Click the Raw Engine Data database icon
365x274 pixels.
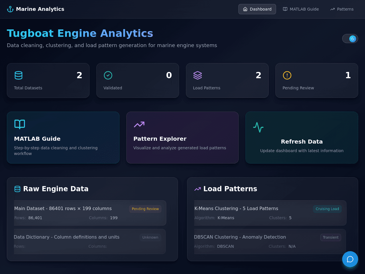pos(17,189)
